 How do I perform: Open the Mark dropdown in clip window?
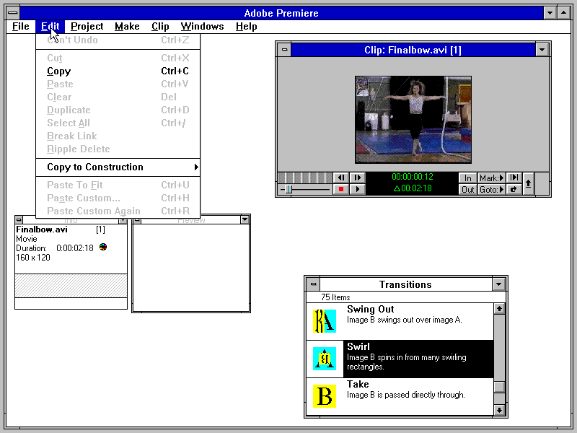pos(491,178)
